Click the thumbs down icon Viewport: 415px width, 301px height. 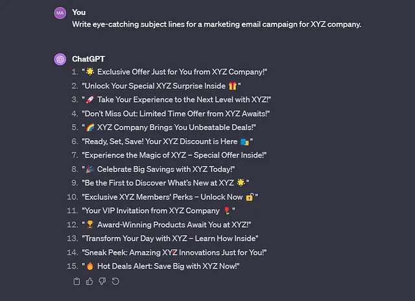(x=102, y=282)
